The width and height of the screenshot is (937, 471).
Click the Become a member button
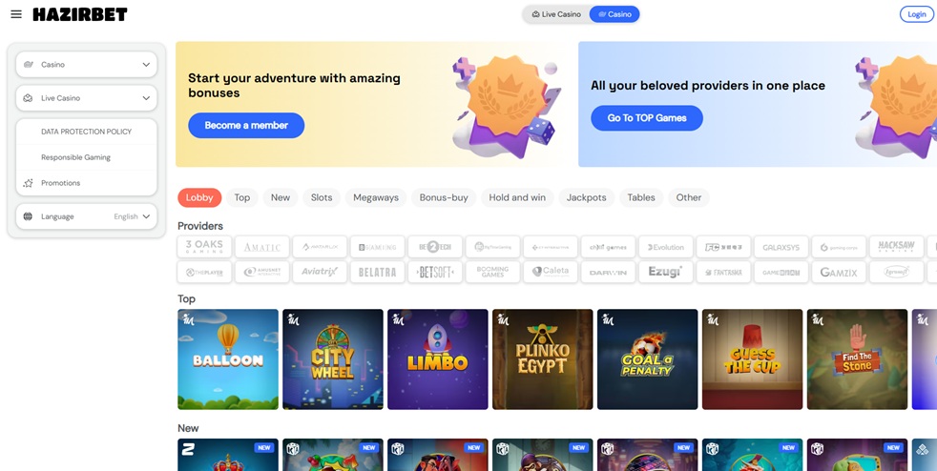pos(246,125)
